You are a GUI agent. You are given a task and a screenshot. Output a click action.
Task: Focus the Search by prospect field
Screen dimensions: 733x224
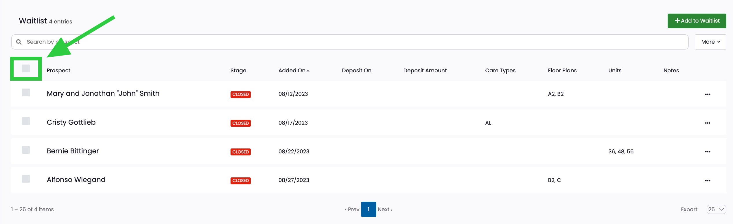[350, 42]
